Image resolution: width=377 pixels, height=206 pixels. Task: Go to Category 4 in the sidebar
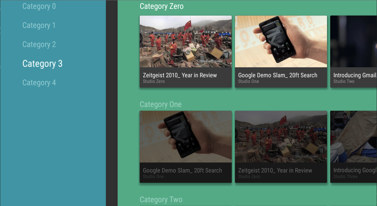[39, 83]
